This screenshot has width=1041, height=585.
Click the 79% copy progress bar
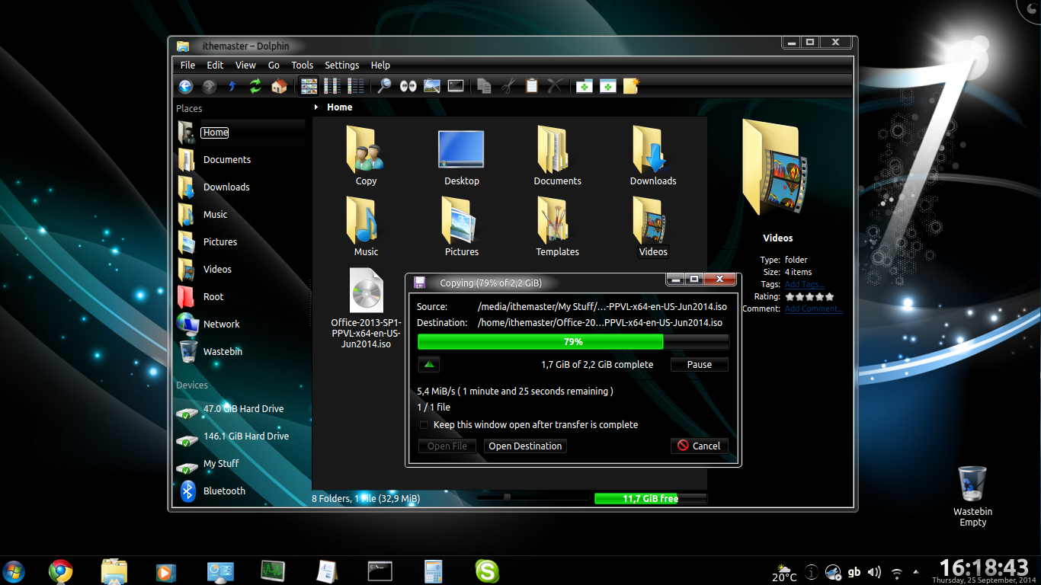pyautogui.click(x=573, y=342)
